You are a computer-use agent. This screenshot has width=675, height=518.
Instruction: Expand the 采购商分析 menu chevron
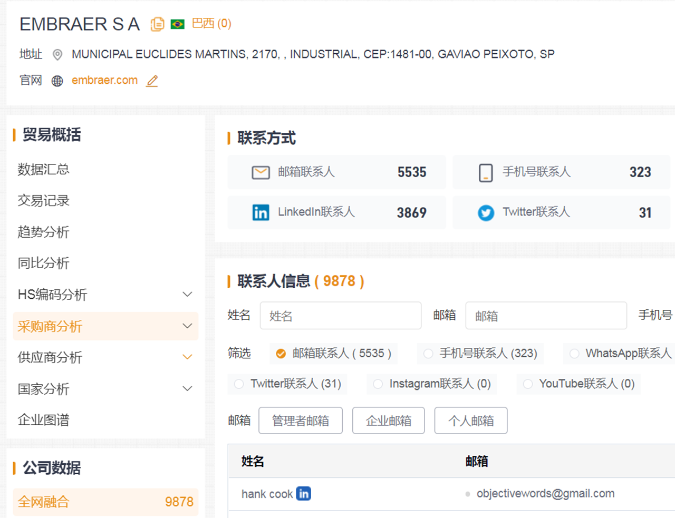point(187,326)
